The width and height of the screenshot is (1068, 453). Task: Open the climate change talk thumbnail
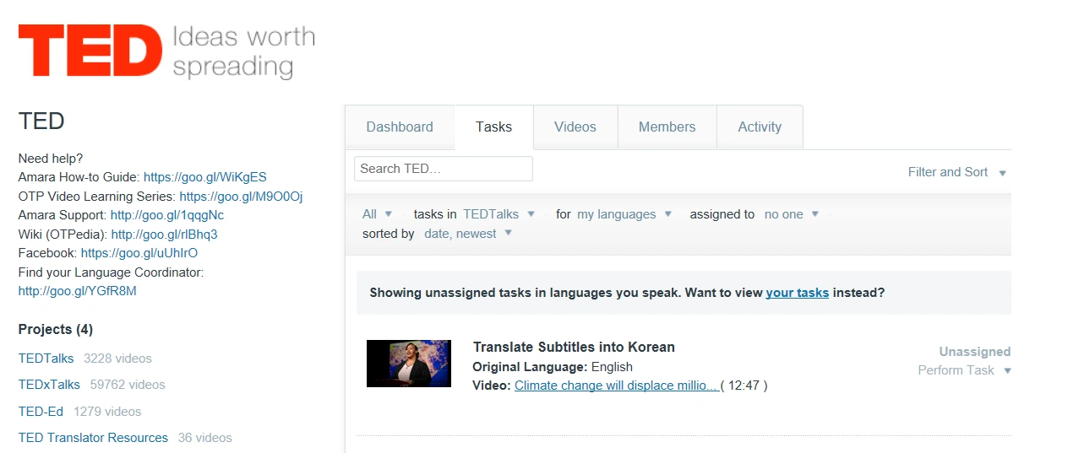pos(409,364)
